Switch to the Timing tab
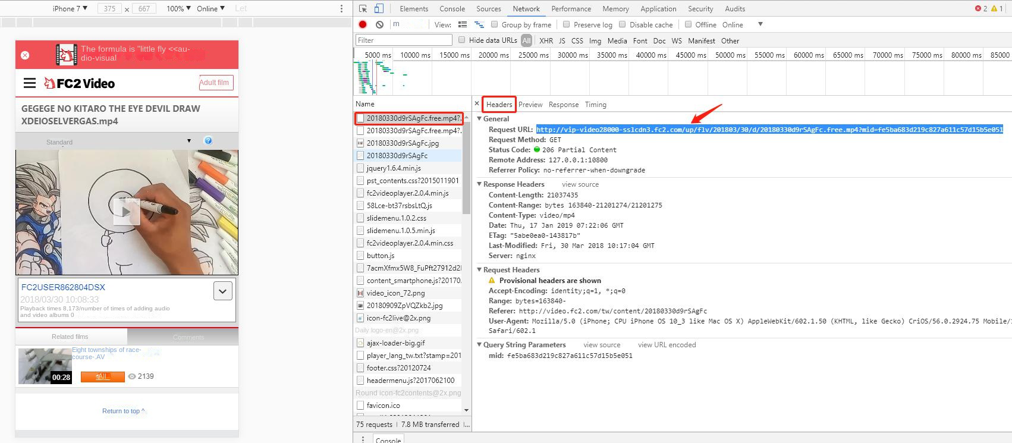The height and width of the screenshot is (443, 1012). 595,104
